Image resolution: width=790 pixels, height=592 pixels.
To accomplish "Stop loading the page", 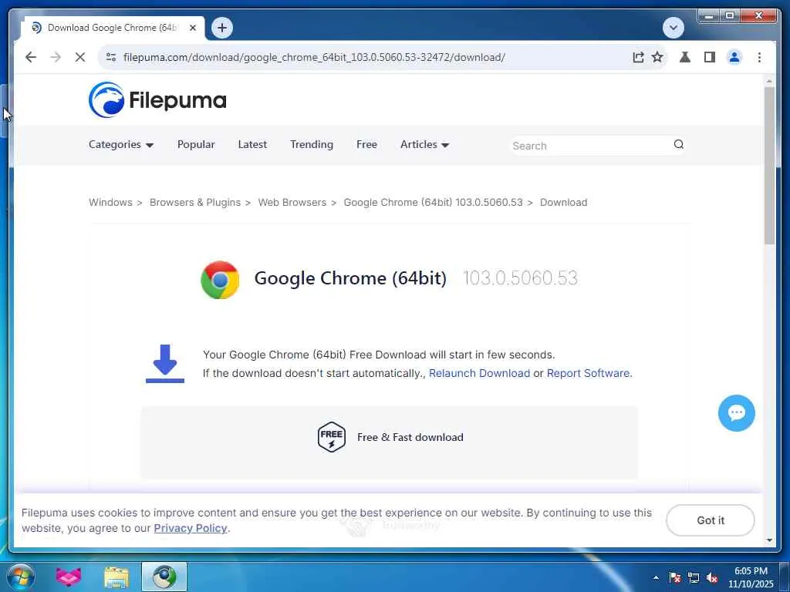I will point(80,57).
